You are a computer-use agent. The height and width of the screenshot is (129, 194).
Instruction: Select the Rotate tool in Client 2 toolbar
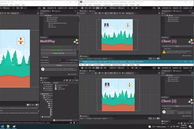click(90, 68)
